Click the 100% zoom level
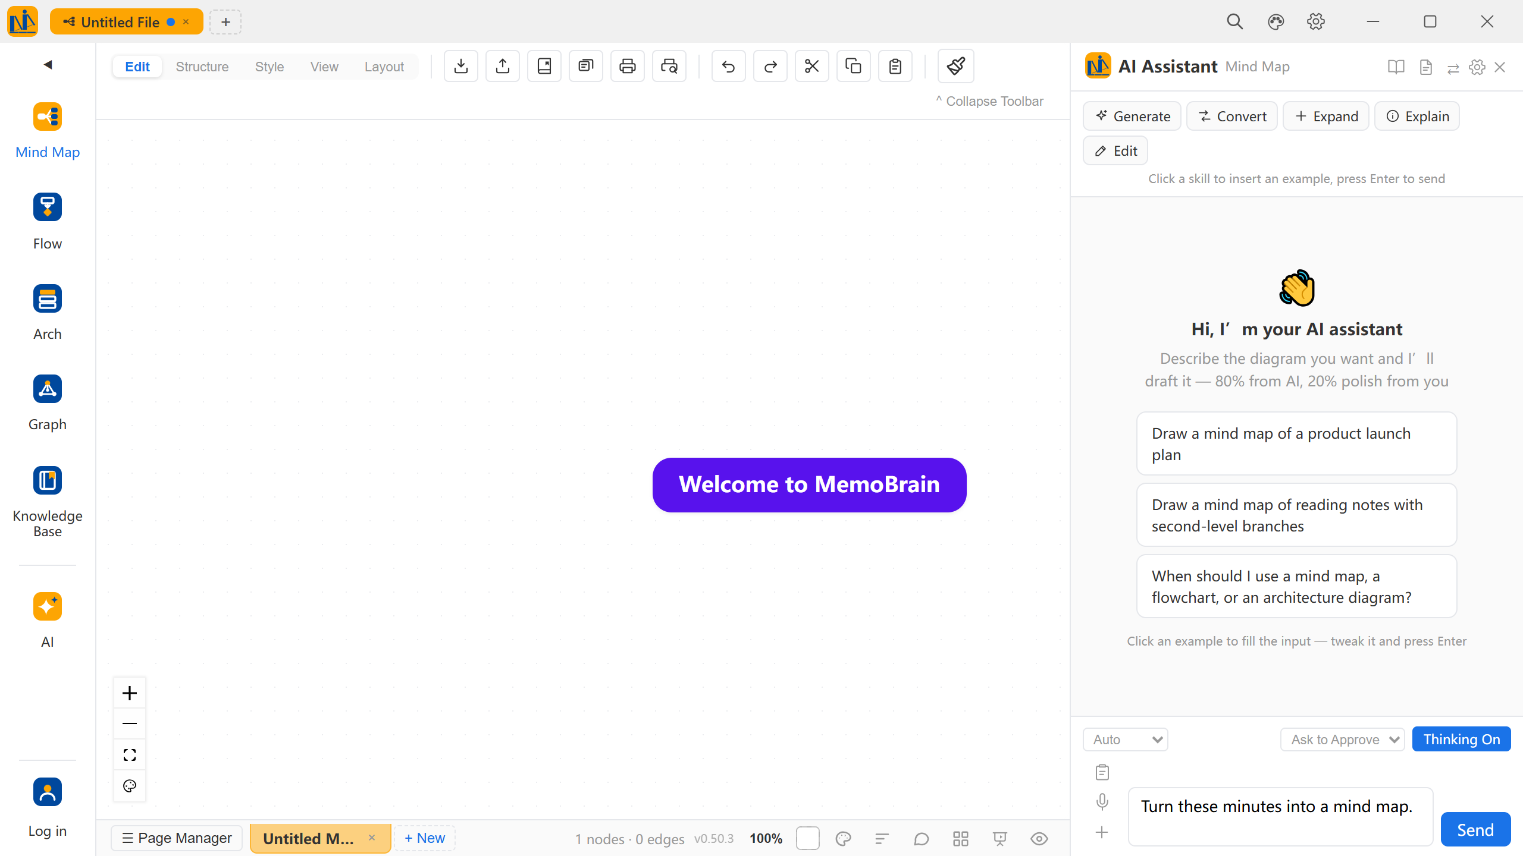The height and width of the screenshot is (856, 1523). pyautogui.click(x=766, y=839)
